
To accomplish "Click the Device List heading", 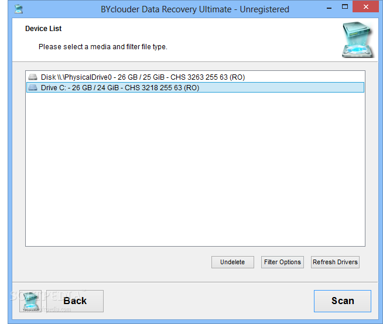I will (x=43, y=29).
